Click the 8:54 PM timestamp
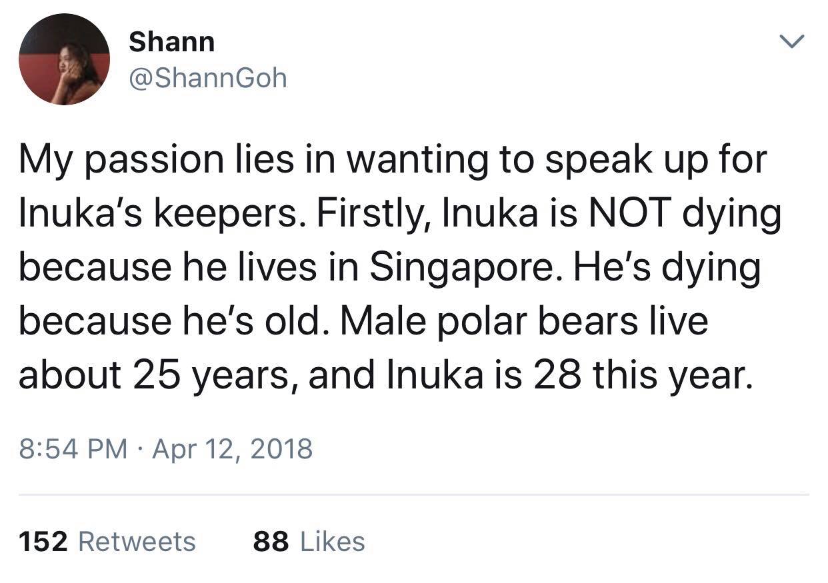The width and height of the screenshot is (828, 583). point(73,448)
